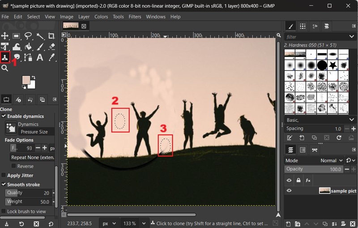This screenshot has height=228, width=358.
Task: Close the open image tab
Action: (x=84, y=26)
